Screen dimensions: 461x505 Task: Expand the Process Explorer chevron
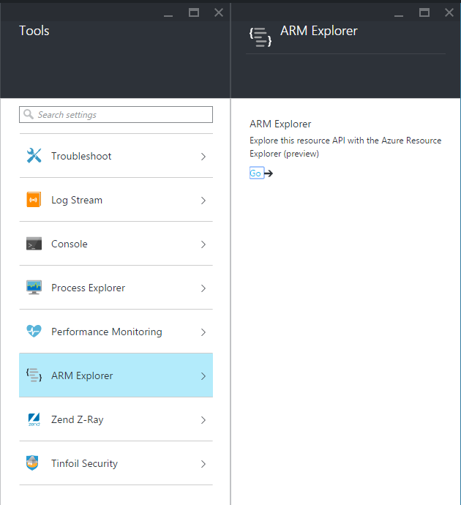(x=203, y=288)
